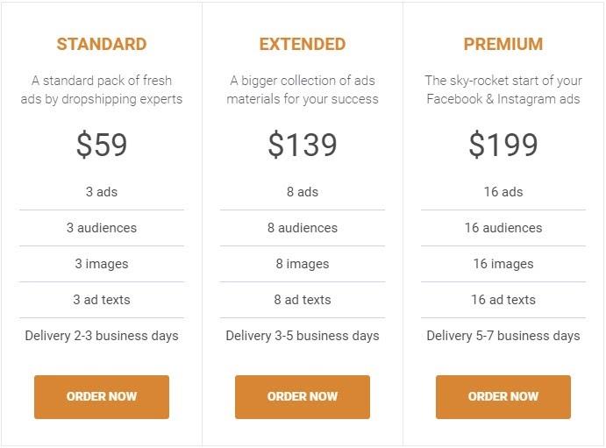Click the $199 price

coord(503,145)
